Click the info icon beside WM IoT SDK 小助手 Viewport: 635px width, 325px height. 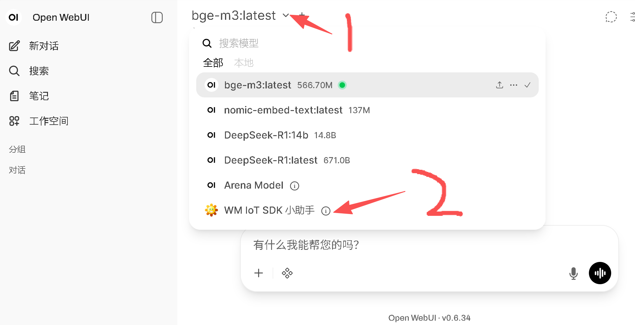[x=326, y=211]
